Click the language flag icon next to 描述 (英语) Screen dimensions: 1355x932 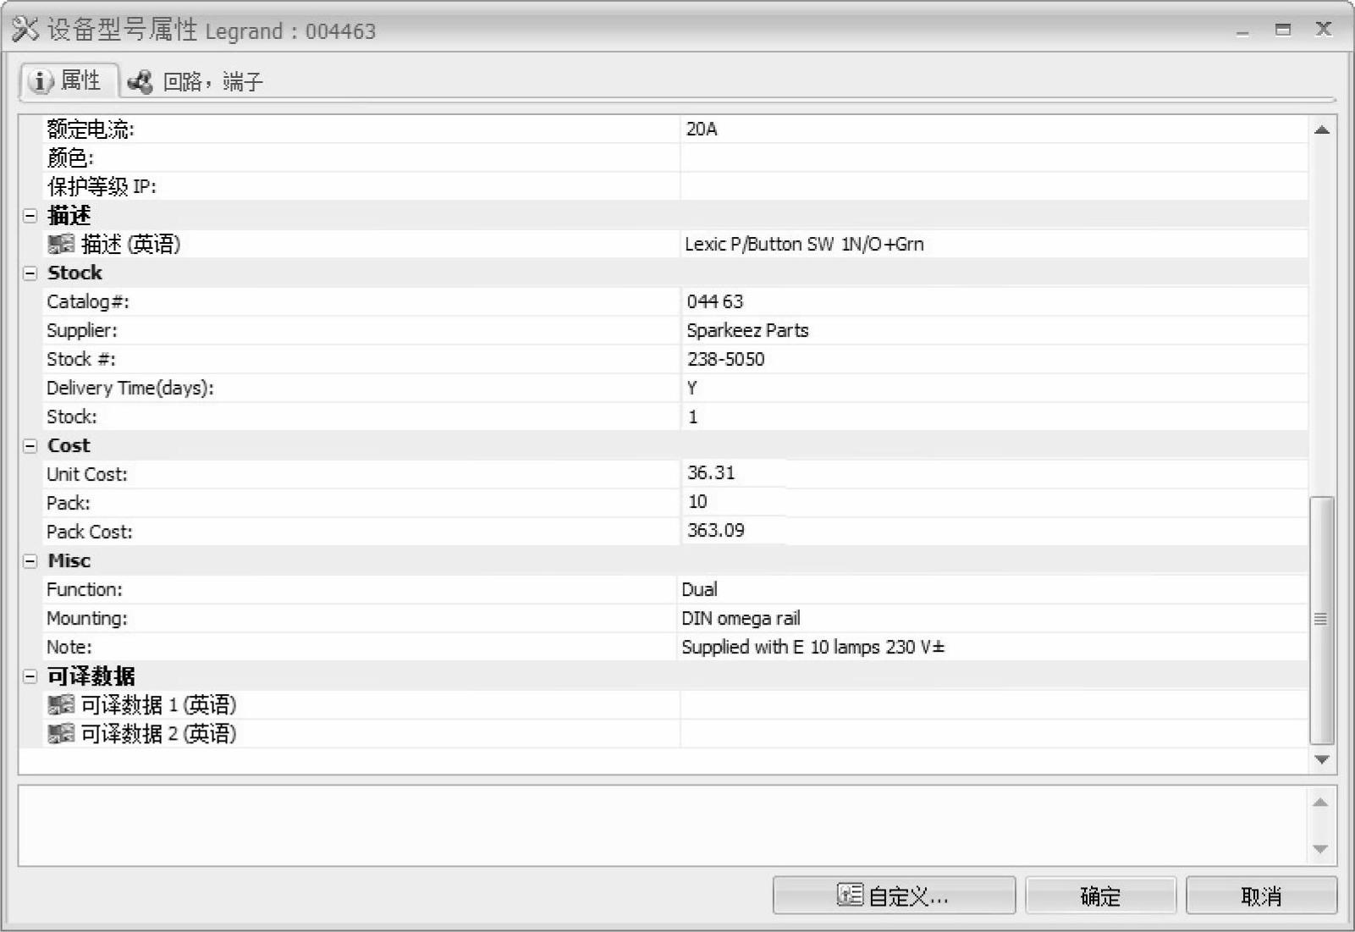61,245
